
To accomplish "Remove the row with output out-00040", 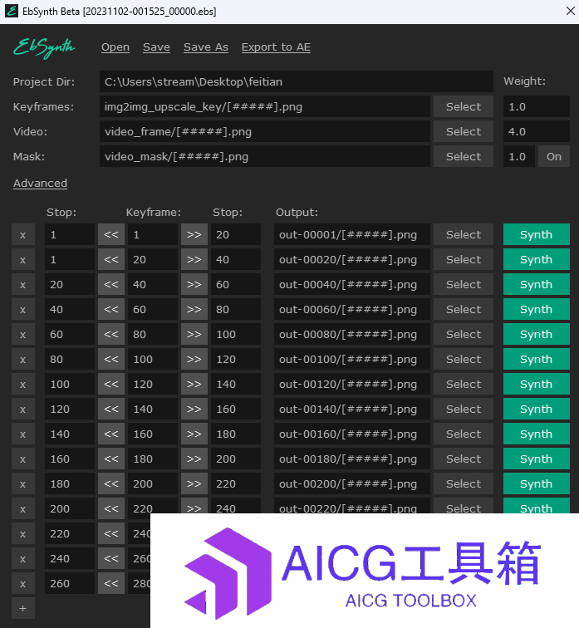I will (22, 284).
